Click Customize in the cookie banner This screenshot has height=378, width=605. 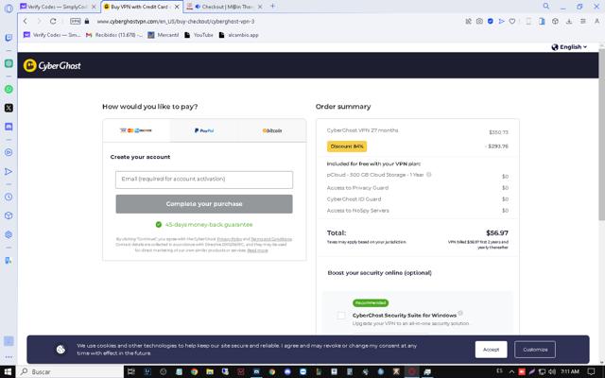click(x=535, y=350)
